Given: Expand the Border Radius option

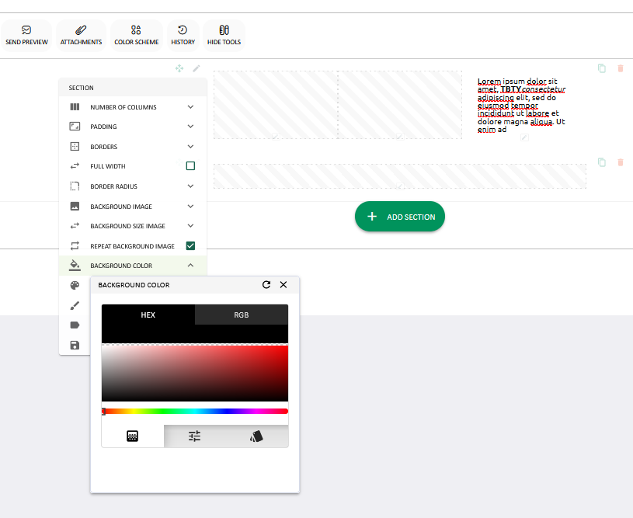Looking at the screenshot, I should [x=190, y=186].
